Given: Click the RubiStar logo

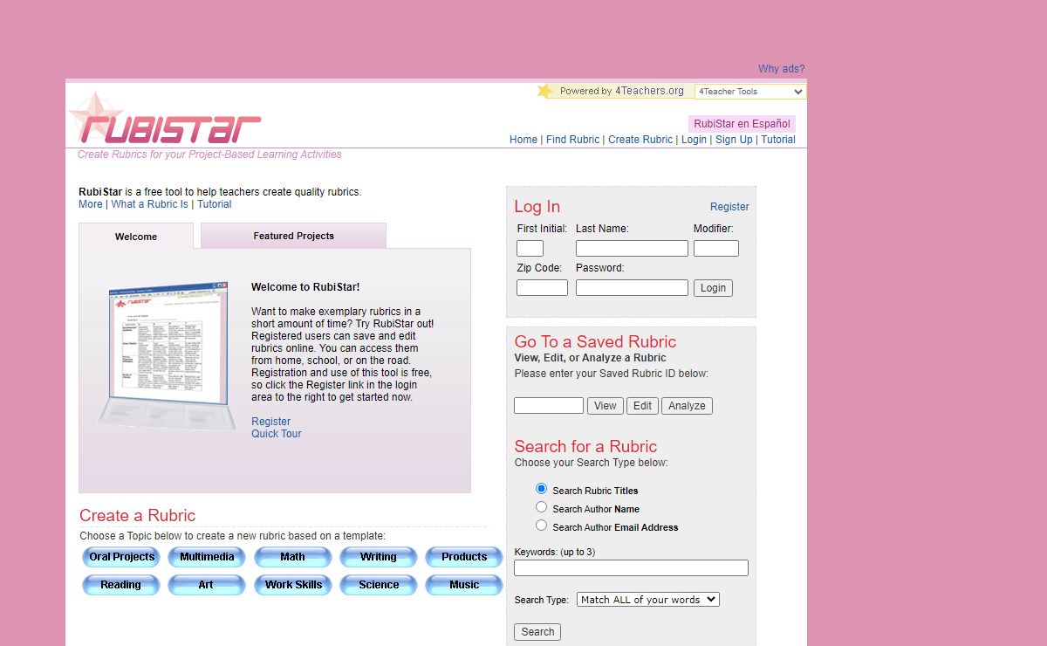Looking at the screenshot, I should (165, 120).
